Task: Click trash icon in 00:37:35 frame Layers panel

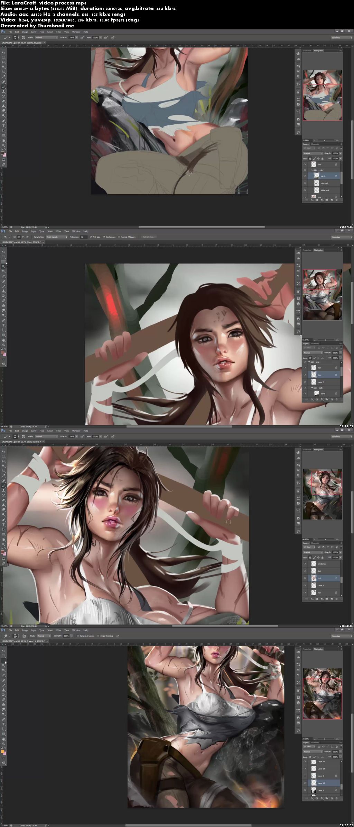Action: click(336, 200)
